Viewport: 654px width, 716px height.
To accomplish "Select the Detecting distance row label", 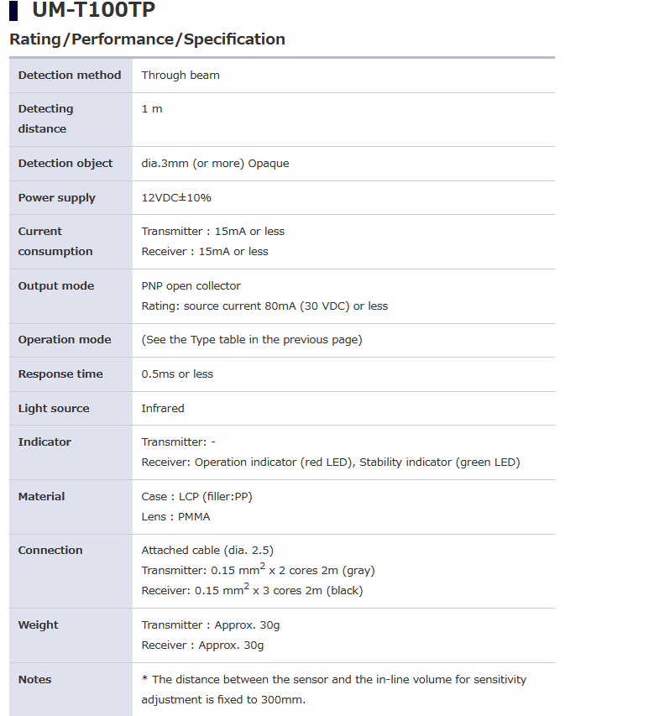I will 45,119.
